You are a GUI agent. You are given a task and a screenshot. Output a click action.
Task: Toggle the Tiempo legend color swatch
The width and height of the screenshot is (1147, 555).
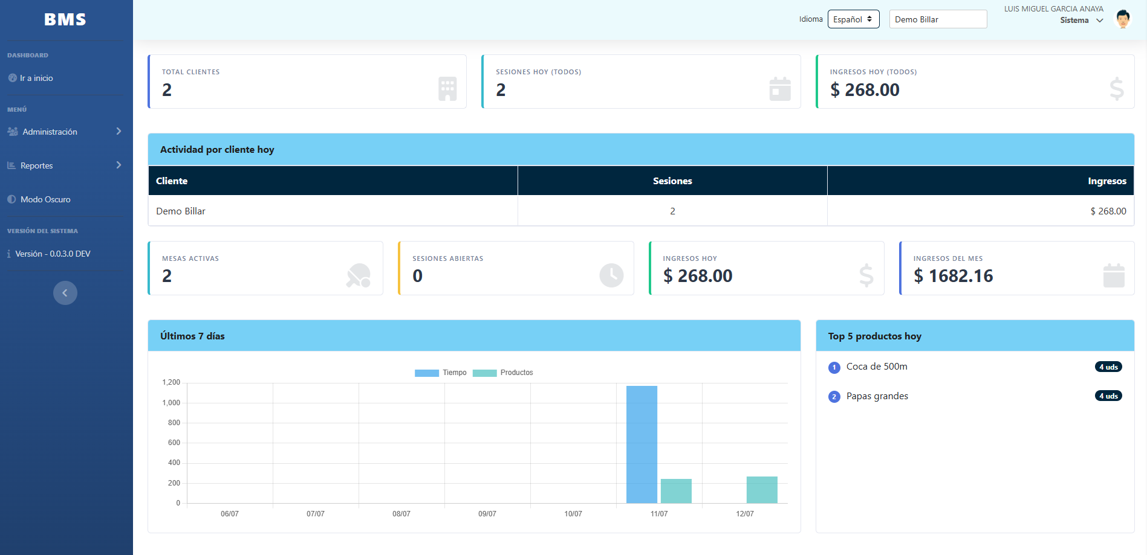pyautogui.click(x=427, y=373)
